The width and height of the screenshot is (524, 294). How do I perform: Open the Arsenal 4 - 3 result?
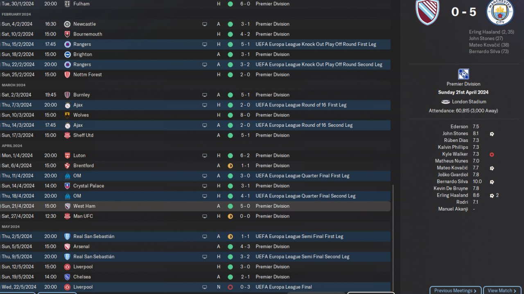[x=245, y=247]
